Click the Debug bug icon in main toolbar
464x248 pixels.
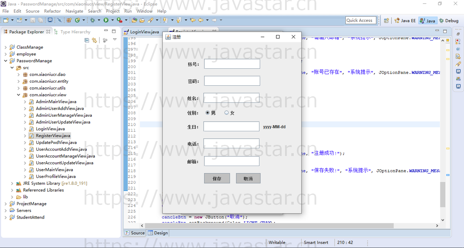click(x=93, y=20)
